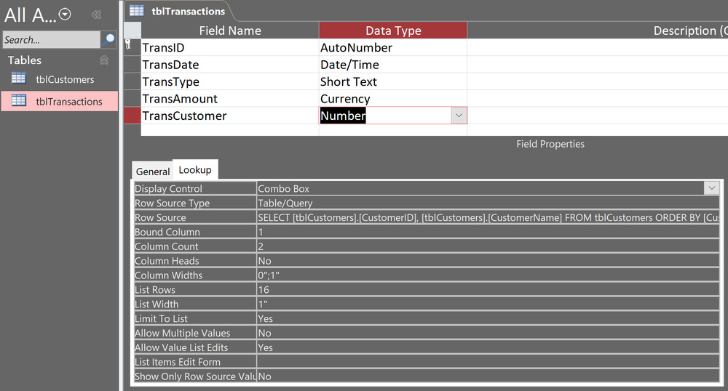
Task: Select the Lookup properties tab
Action: pyautogui.click(x=195, y=170)
